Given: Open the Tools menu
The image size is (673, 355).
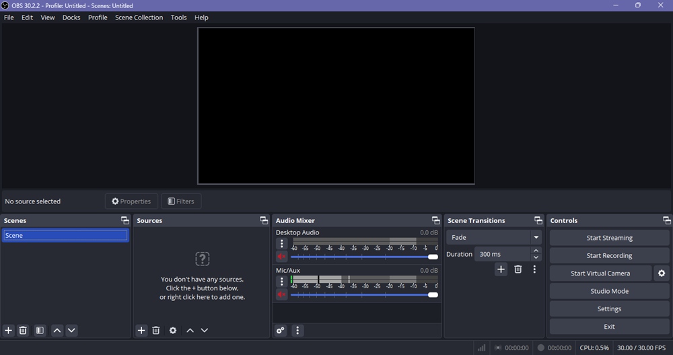Looking at the screenshot, I should coord(178,18).
